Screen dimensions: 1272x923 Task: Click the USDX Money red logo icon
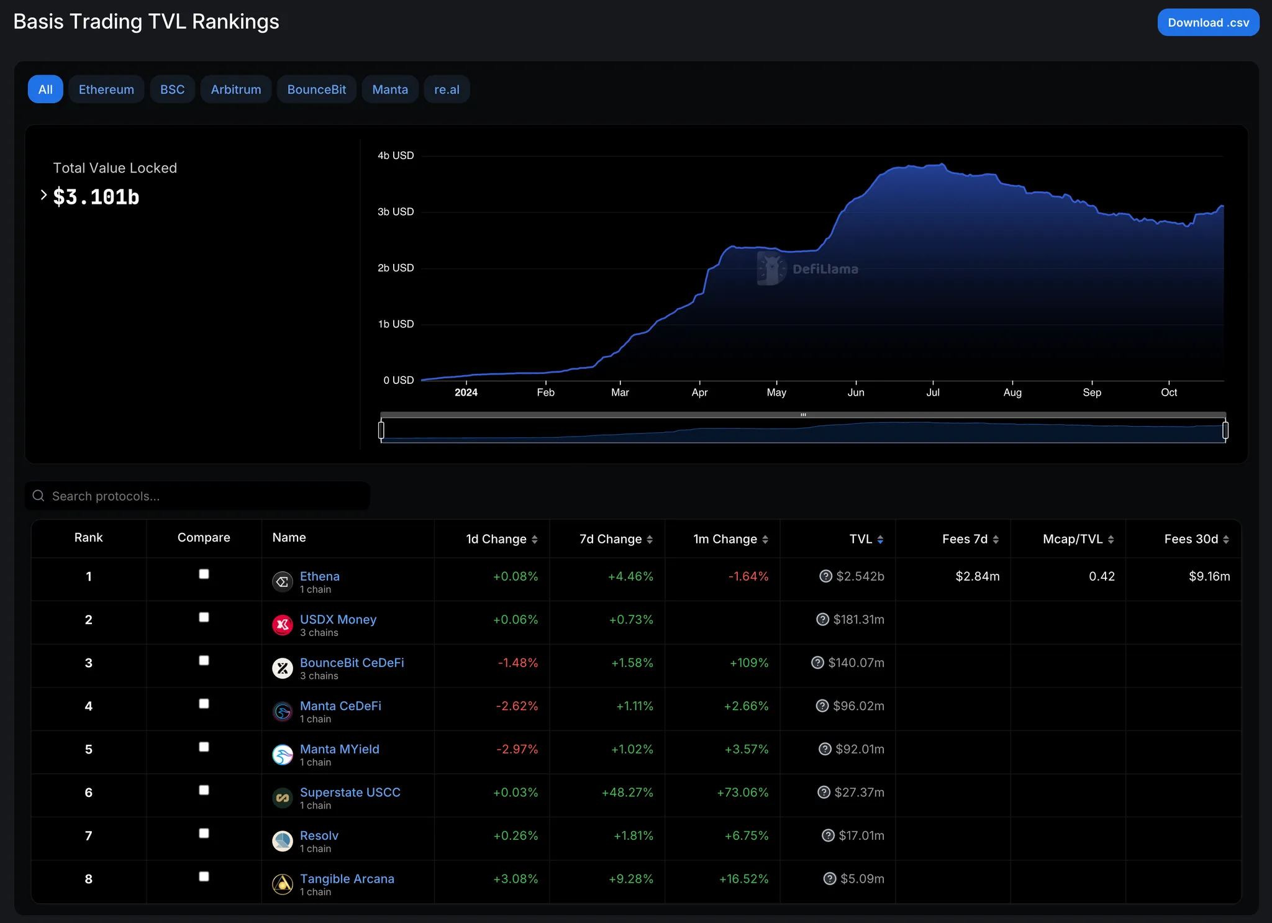[283, 625]
